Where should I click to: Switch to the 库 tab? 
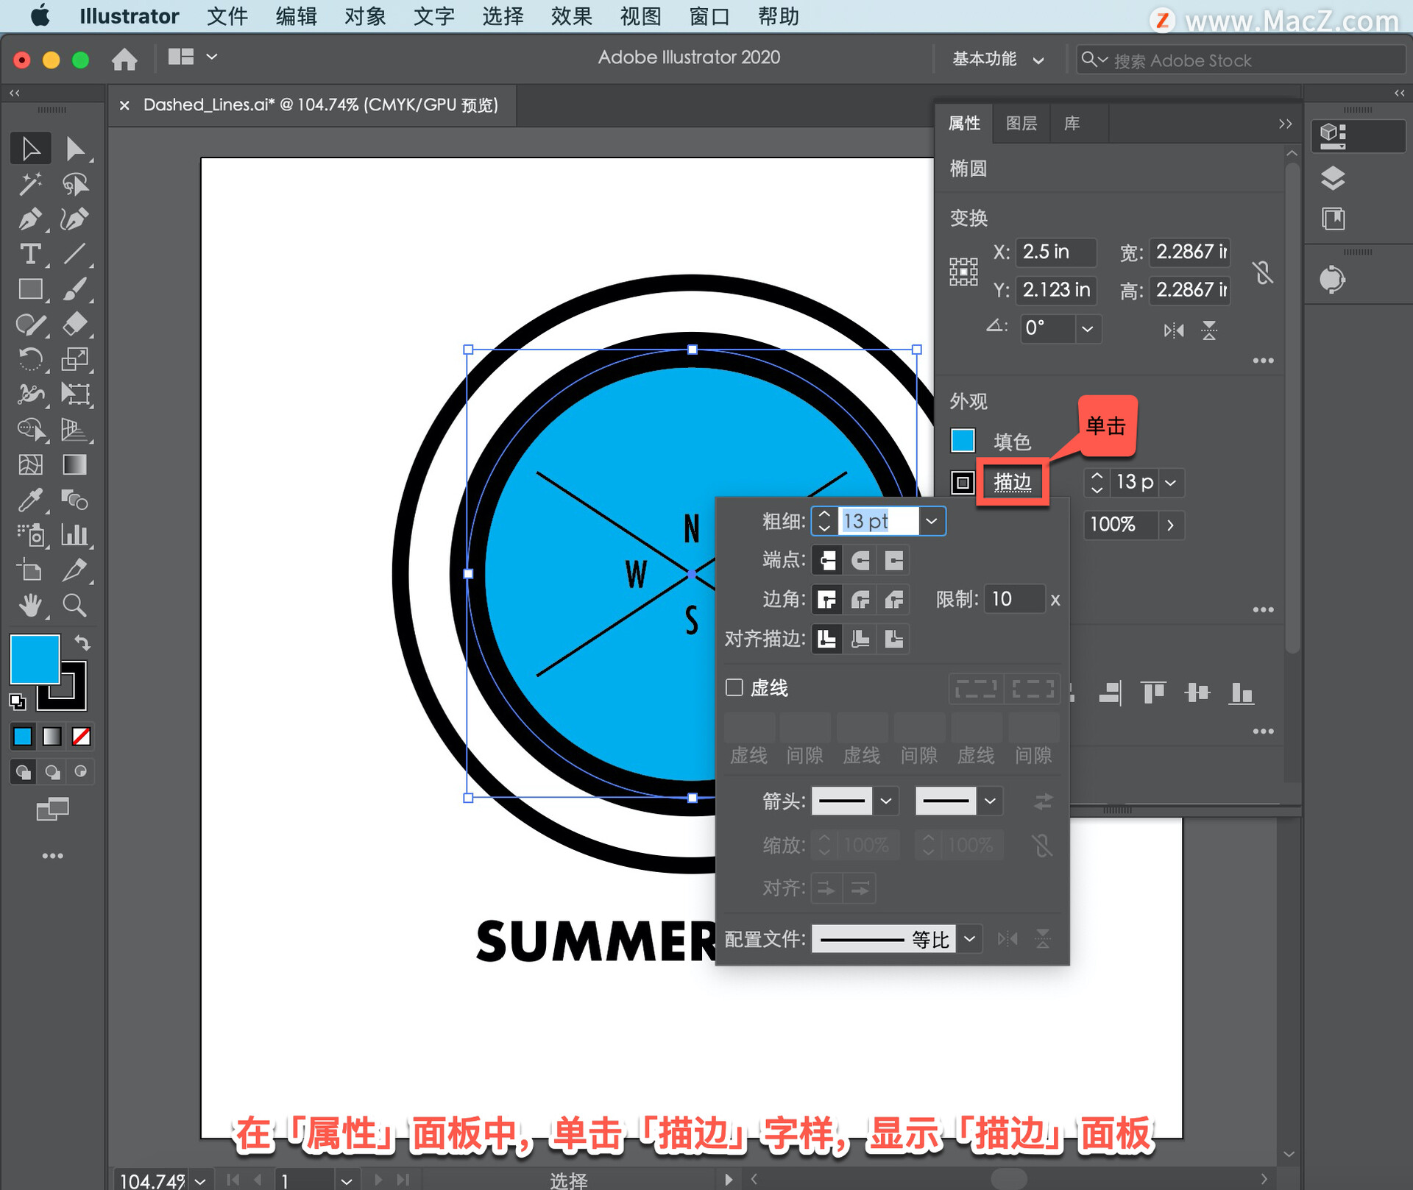(1072, 123)
